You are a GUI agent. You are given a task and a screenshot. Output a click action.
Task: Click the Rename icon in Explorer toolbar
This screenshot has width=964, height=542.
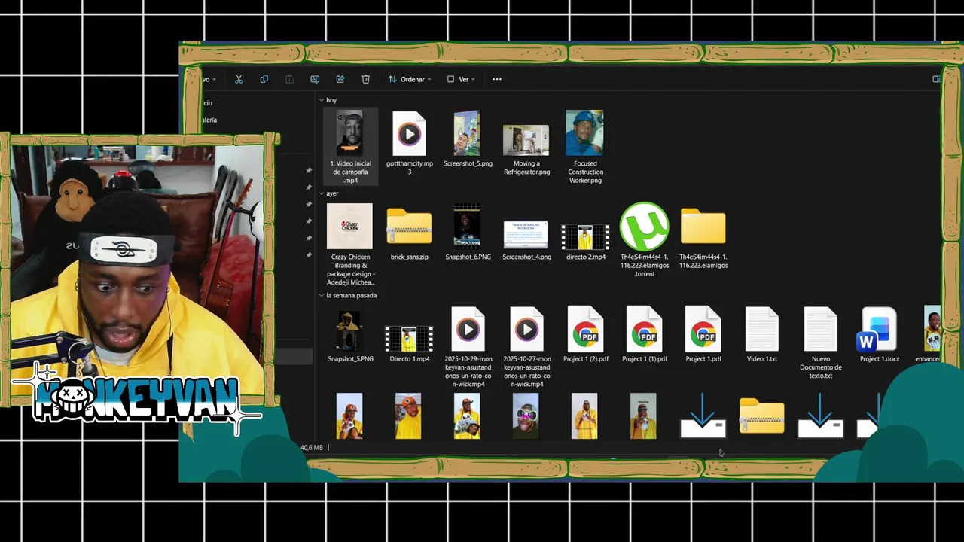315,79
